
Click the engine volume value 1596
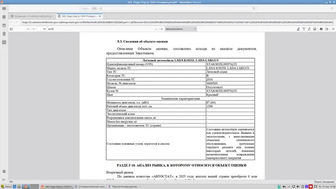coord(209,106)
